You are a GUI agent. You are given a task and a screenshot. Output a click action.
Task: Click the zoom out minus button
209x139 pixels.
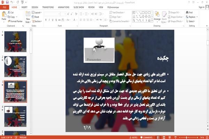180,137
